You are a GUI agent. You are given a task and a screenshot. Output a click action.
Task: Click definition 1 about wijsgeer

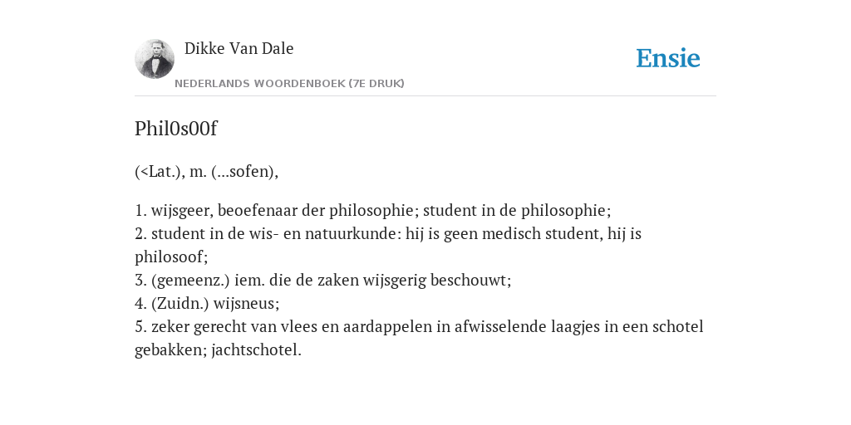(373, 210)
